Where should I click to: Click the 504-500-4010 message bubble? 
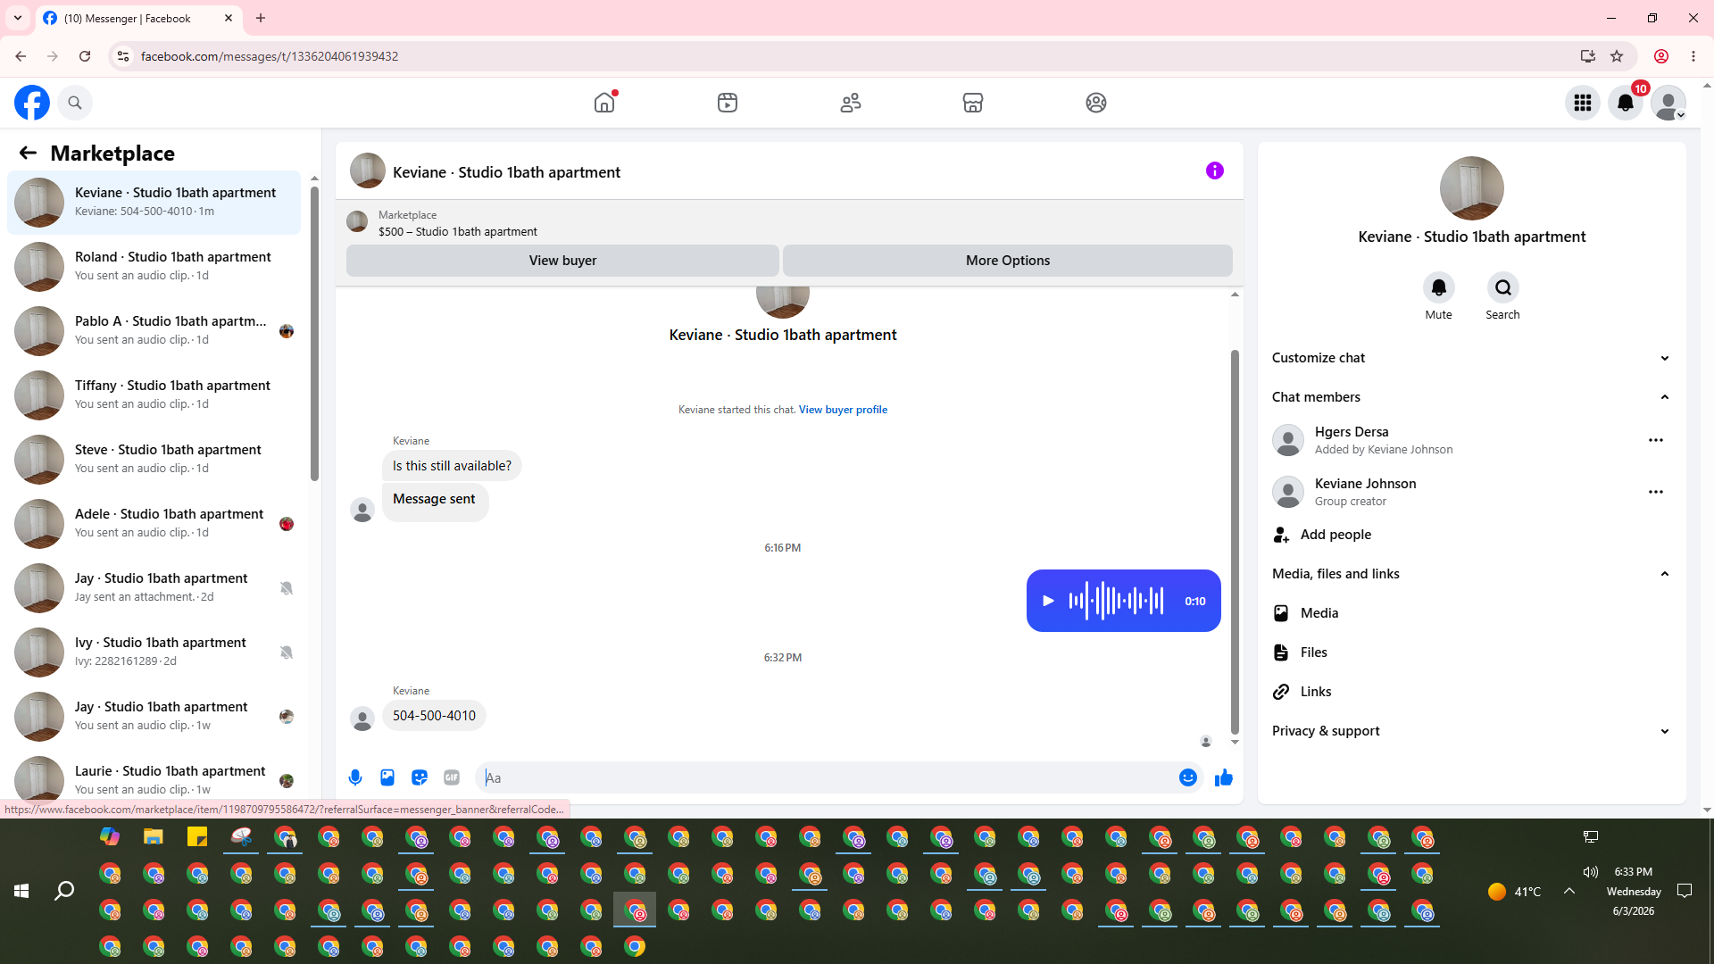[x=434, y=716]
